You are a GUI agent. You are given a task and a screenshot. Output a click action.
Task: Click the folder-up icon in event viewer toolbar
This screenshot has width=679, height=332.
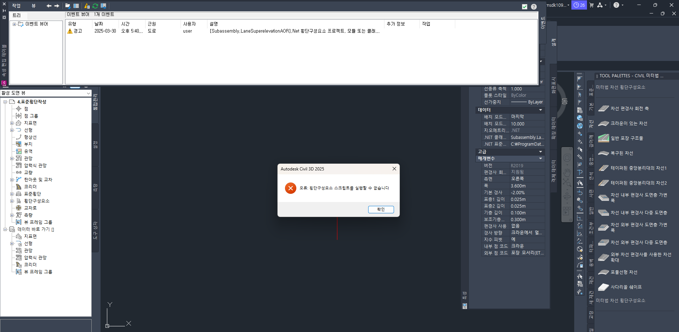(x=68, y=6)
